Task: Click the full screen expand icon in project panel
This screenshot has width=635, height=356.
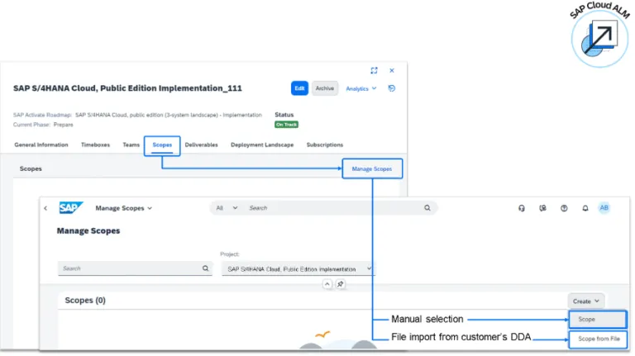Action: click(x=374, y=70)
